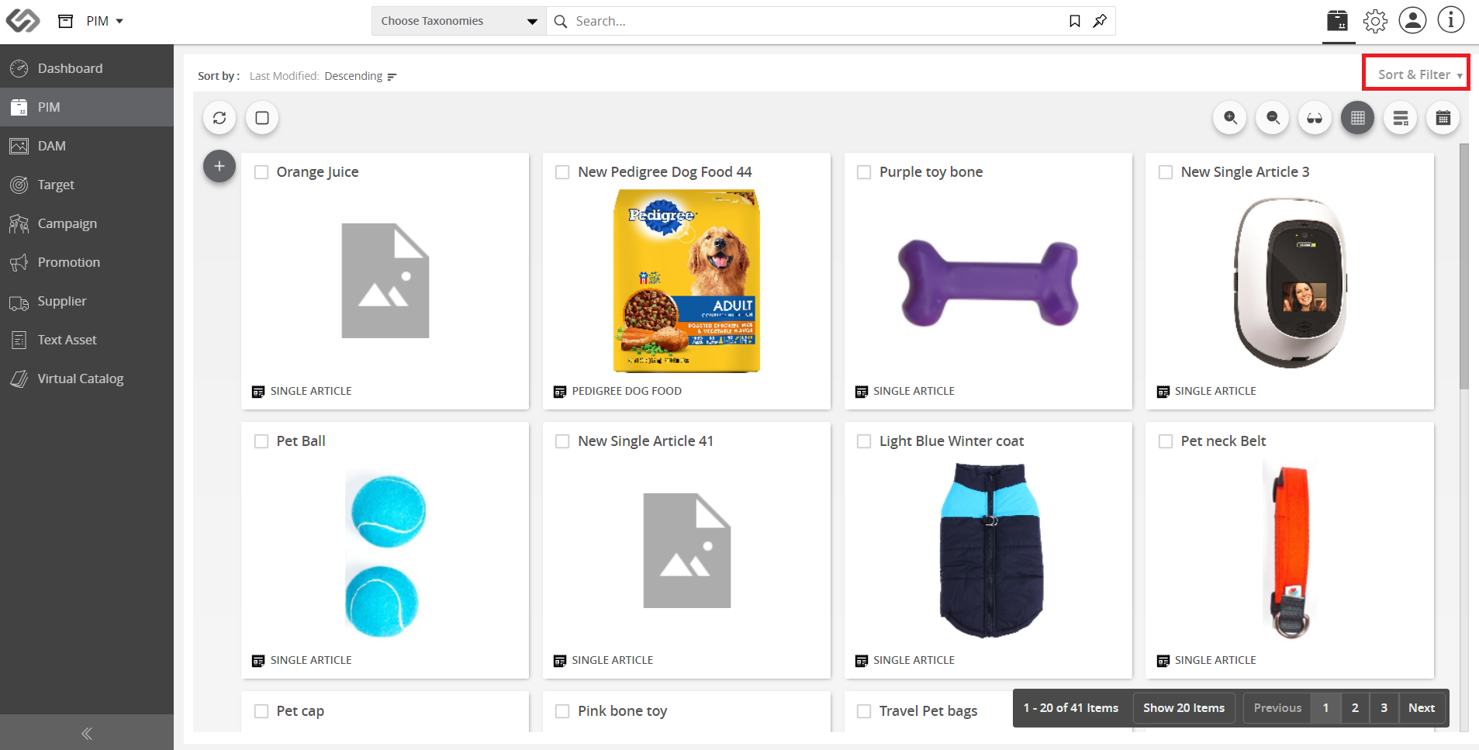Open the Choose Taxonomies dropdown
The width and height of the screenshot is (1479, 750).
pos(459,21)
